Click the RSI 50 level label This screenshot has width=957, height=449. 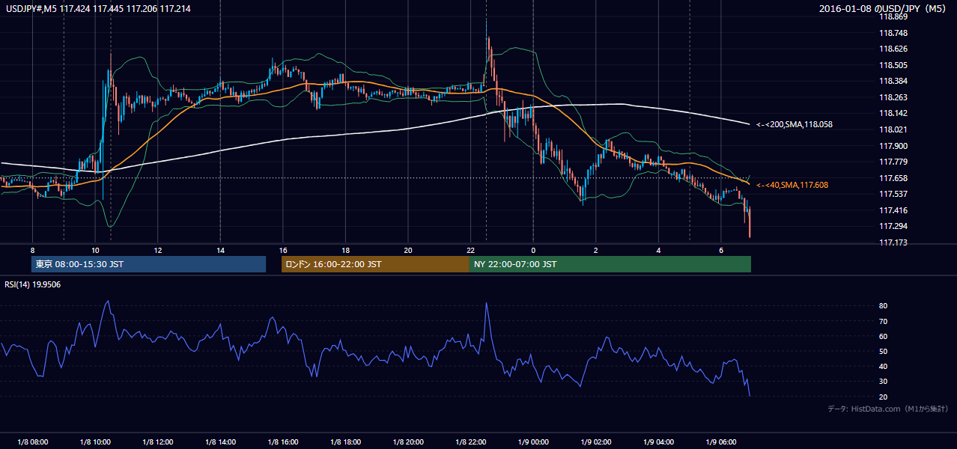tap(884, 351)
